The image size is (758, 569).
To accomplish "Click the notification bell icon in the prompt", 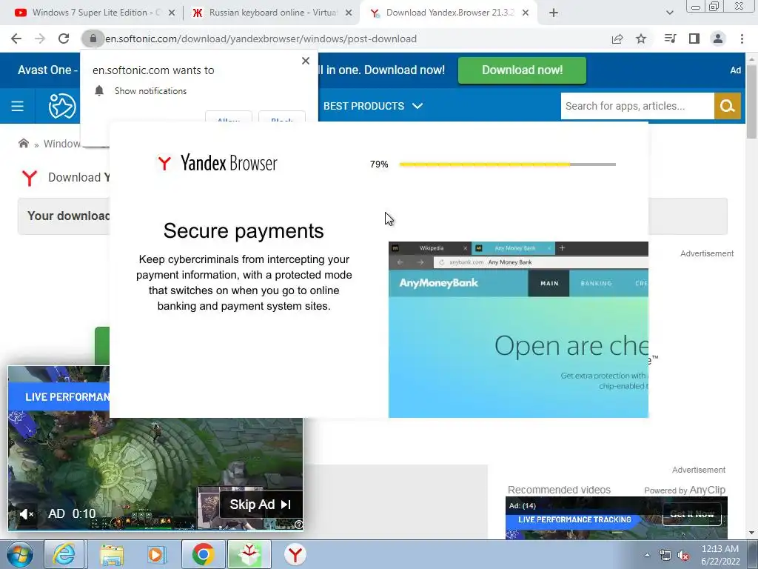I will click(x=99, y=90).
